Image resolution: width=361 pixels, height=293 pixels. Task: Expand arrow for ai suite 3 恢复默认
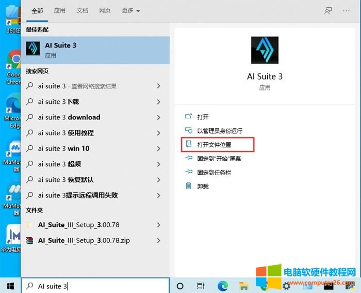click(x=158, y=180)
